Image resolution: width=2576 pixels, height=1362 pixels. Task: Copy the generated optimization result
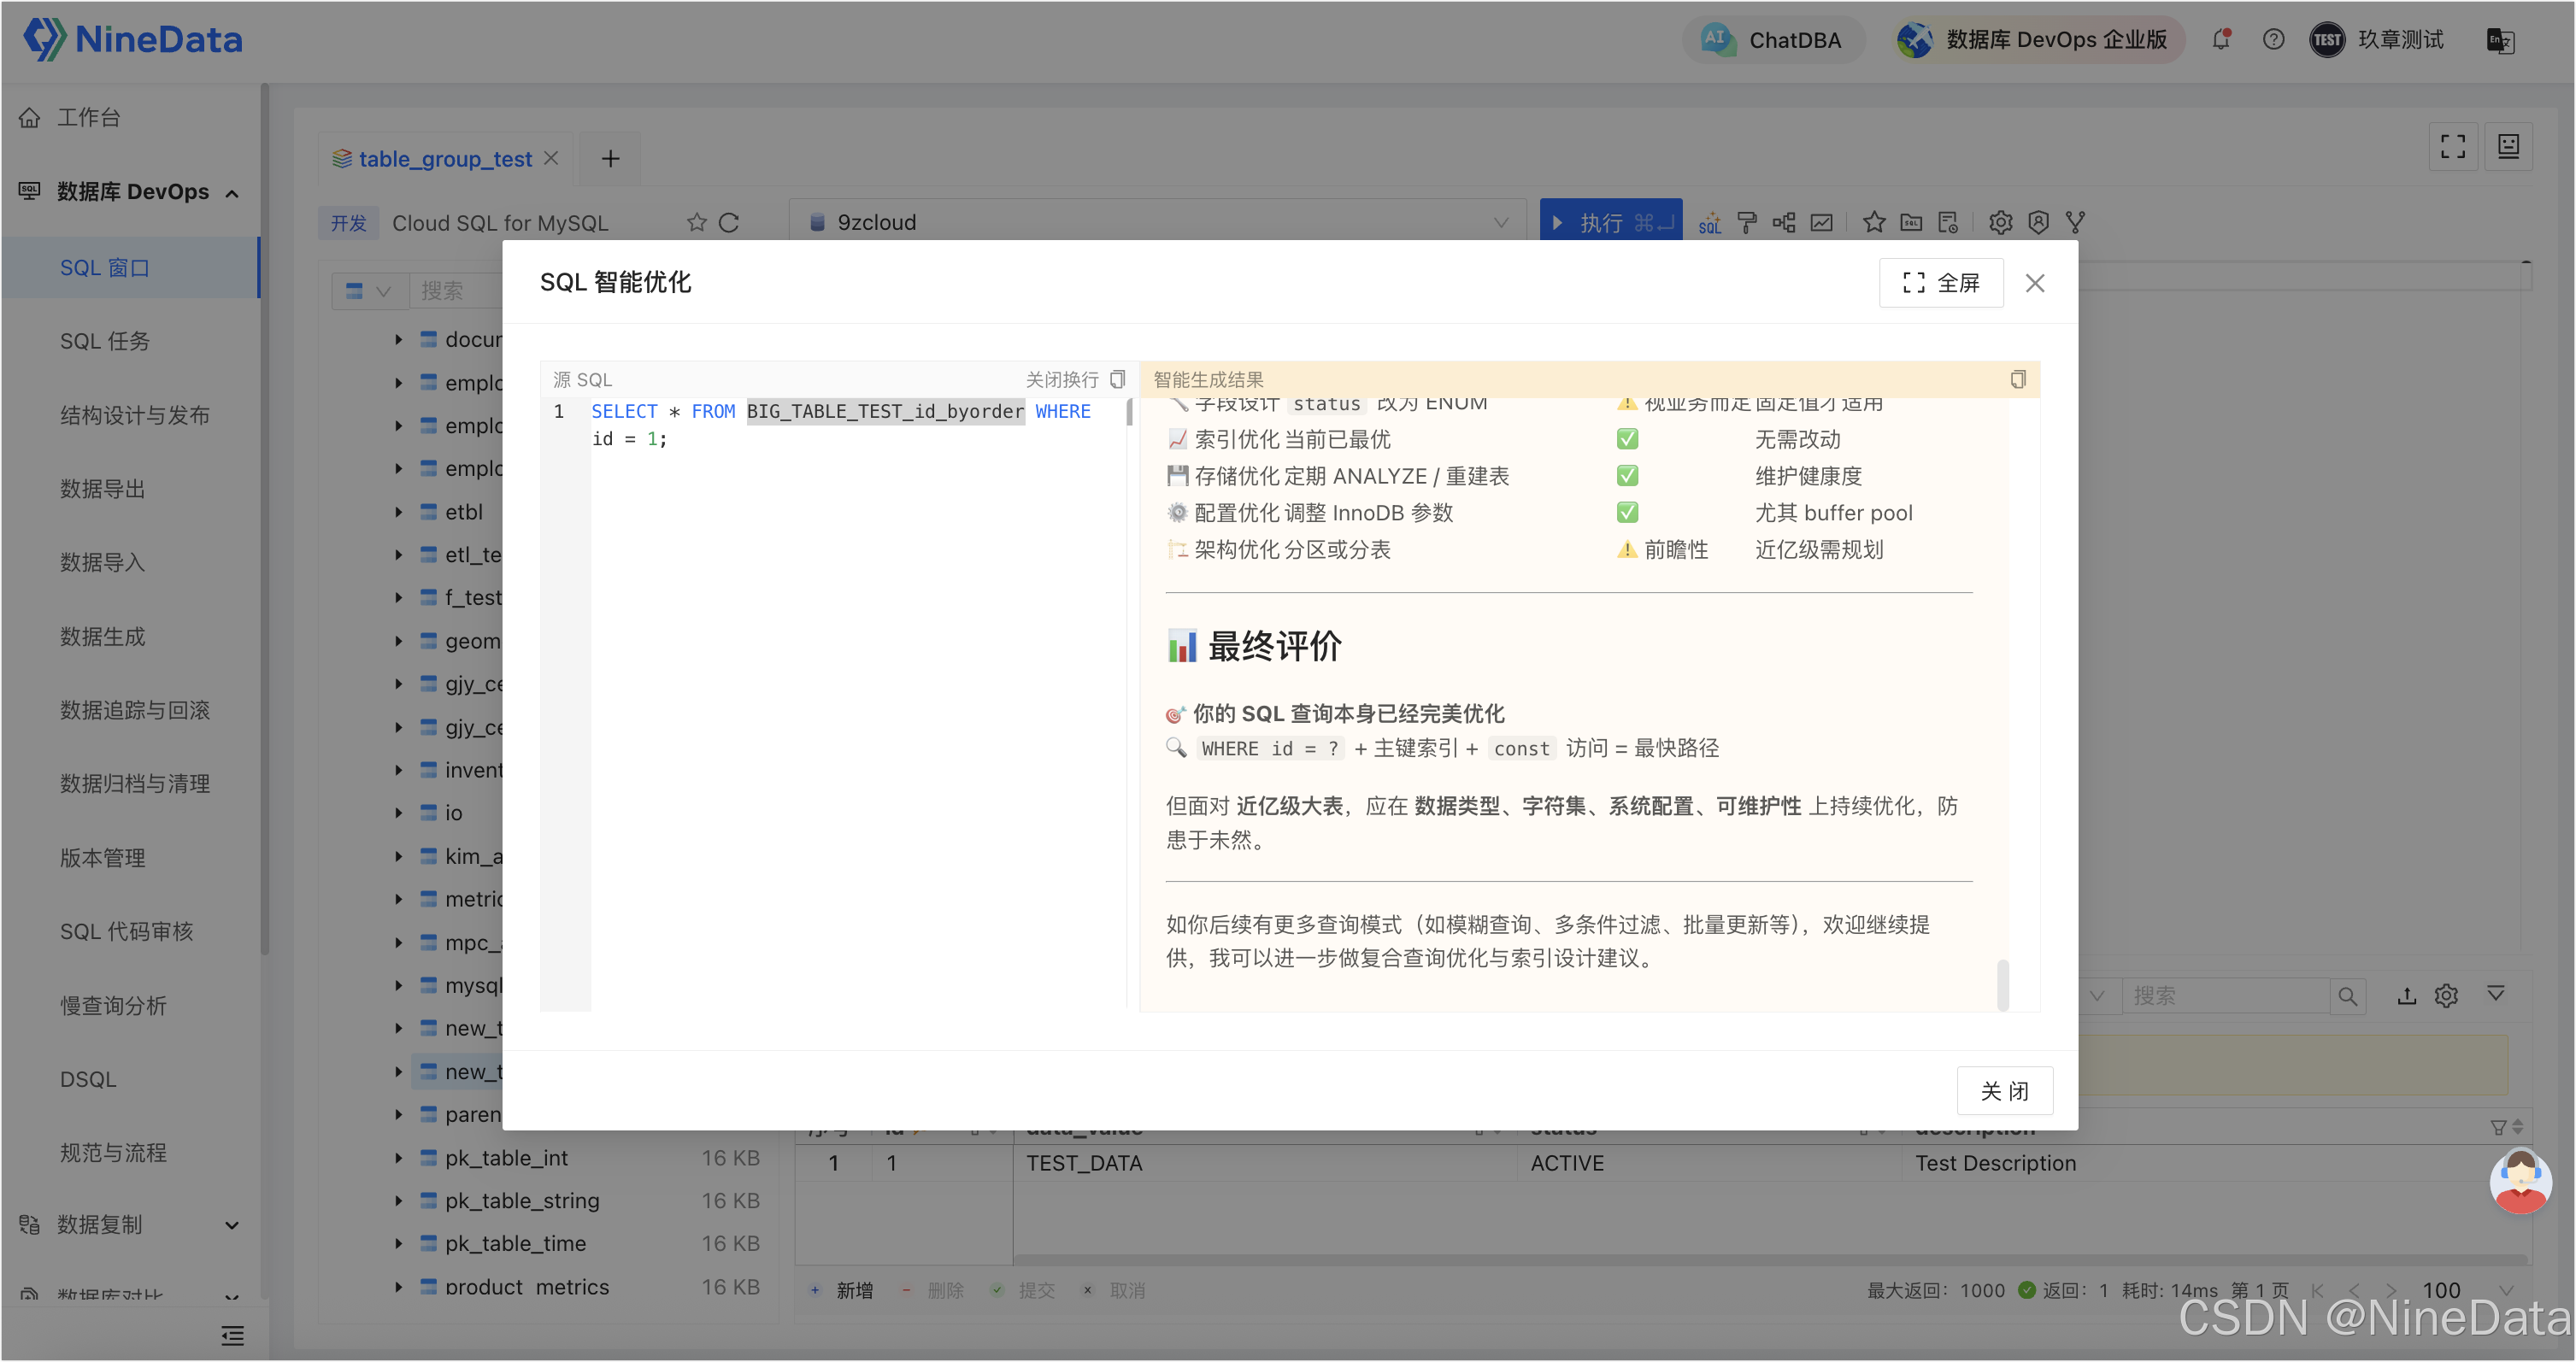[2017, 380]
